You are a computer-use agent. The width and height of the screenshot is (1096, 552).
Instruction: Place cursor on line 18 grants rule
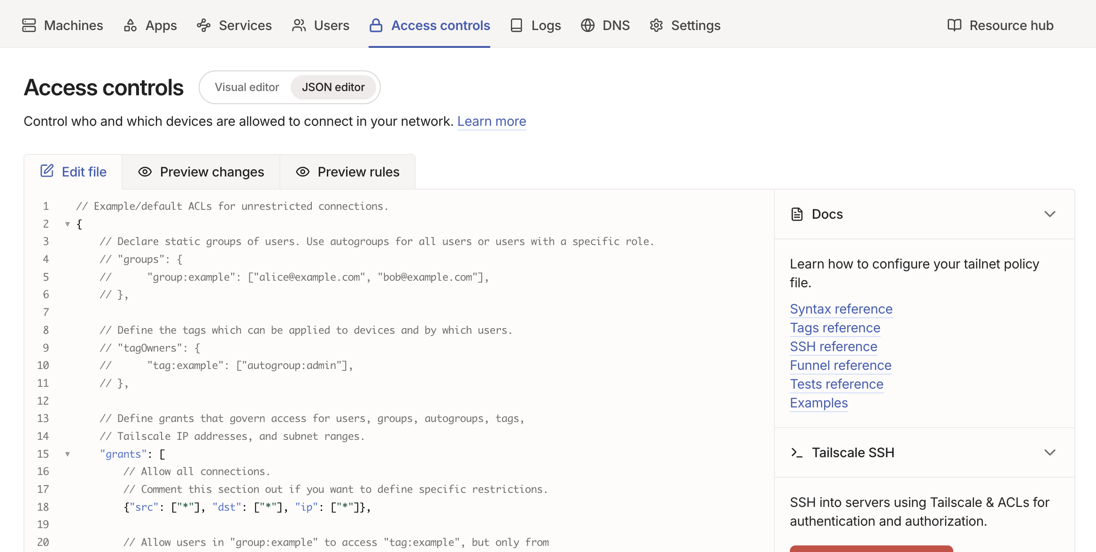coord(247,507)
